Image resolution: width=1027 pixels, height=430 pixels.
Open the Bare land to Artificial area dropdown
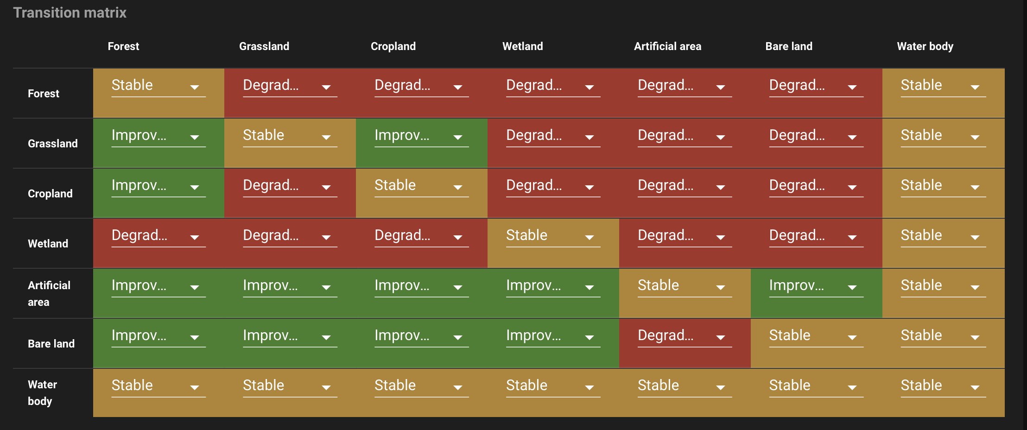coord(685,336)
